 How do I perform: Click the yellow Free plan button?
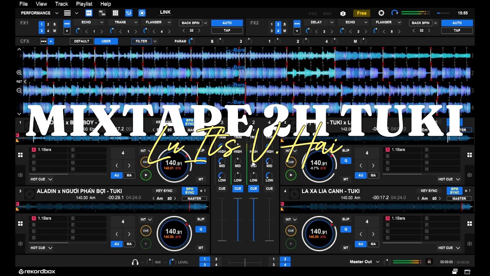click(362, 13)
